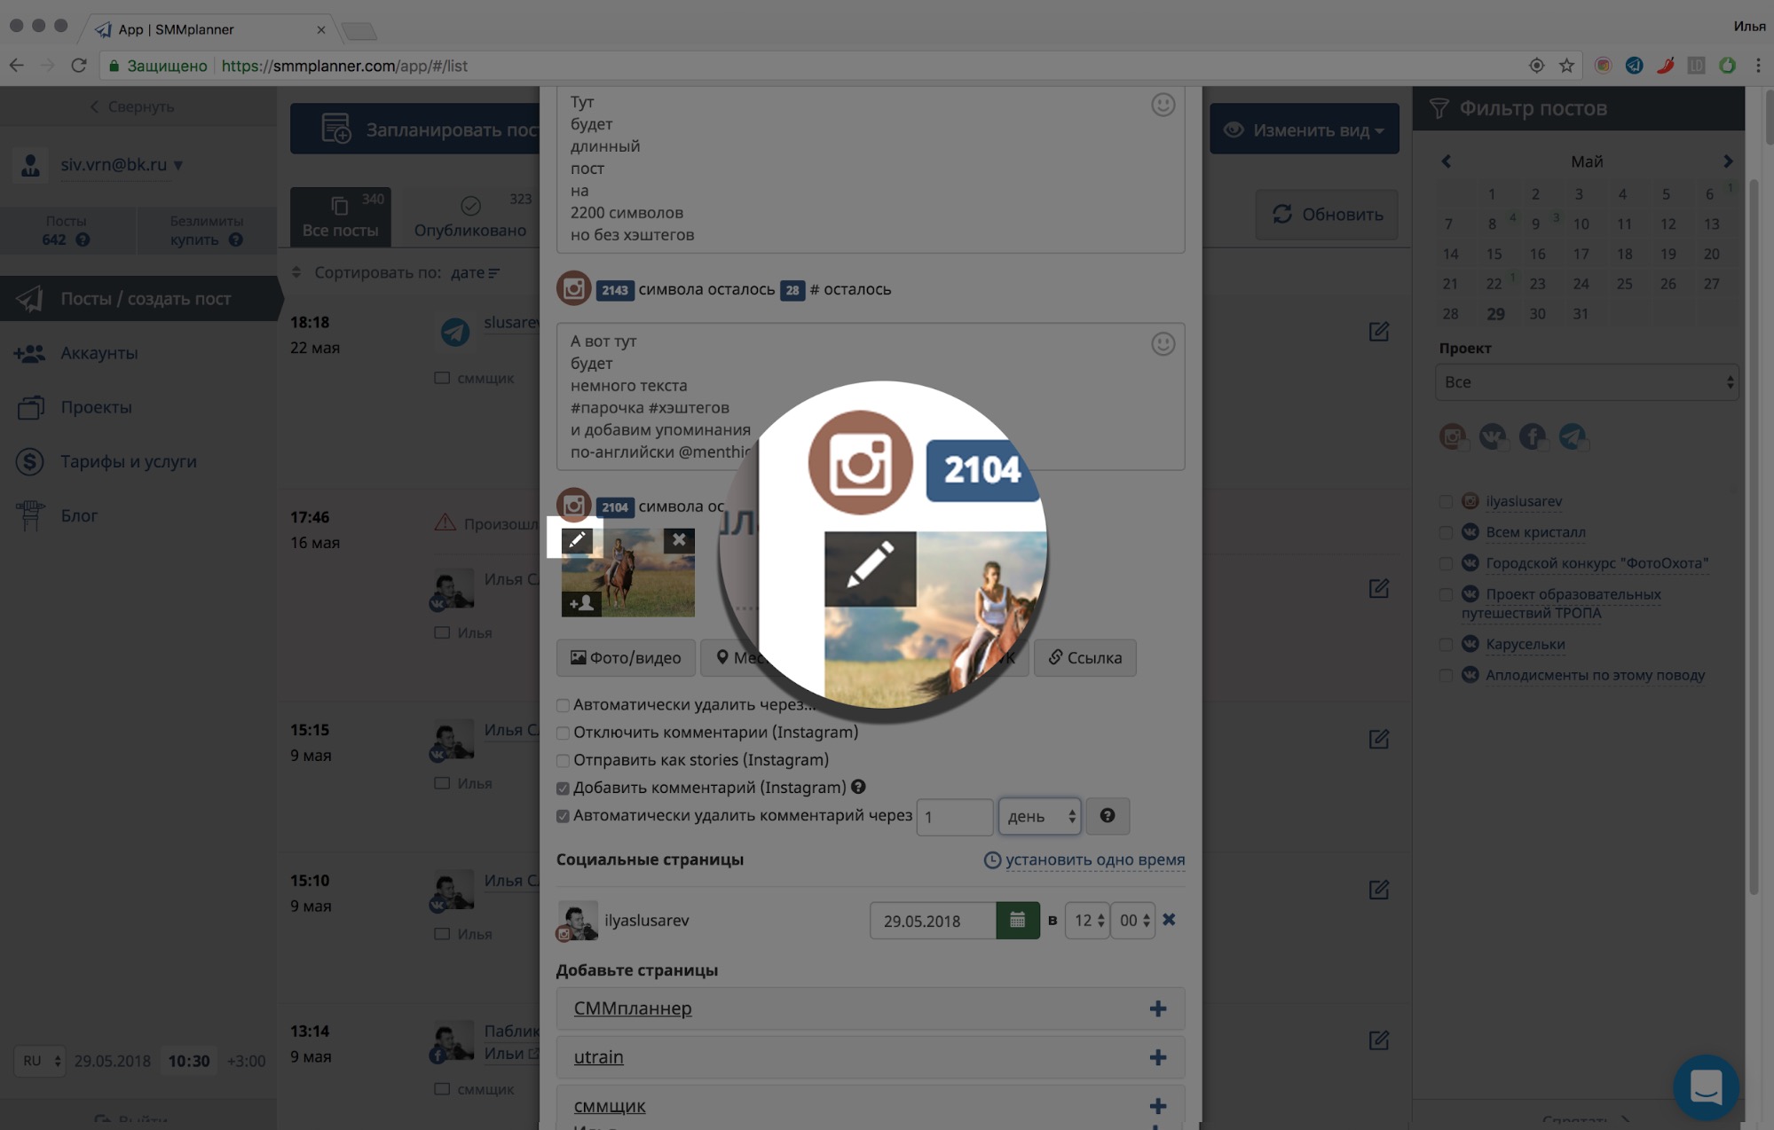Uncheck Добавить комментарий (Instagram)
Screen dimensions: 1774x1130
tap(563, 788)
